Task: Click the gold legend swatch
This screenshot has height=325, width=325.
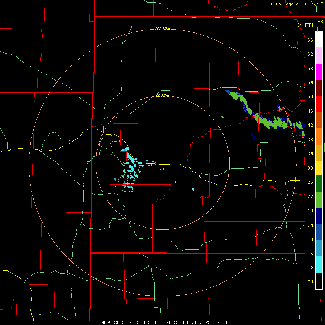Action: tap(319, 153)
